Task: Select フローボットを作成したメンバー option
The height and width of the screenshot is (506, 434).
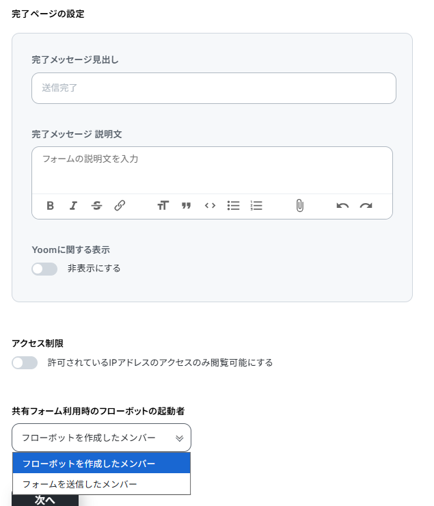Action: coord(101,464)
